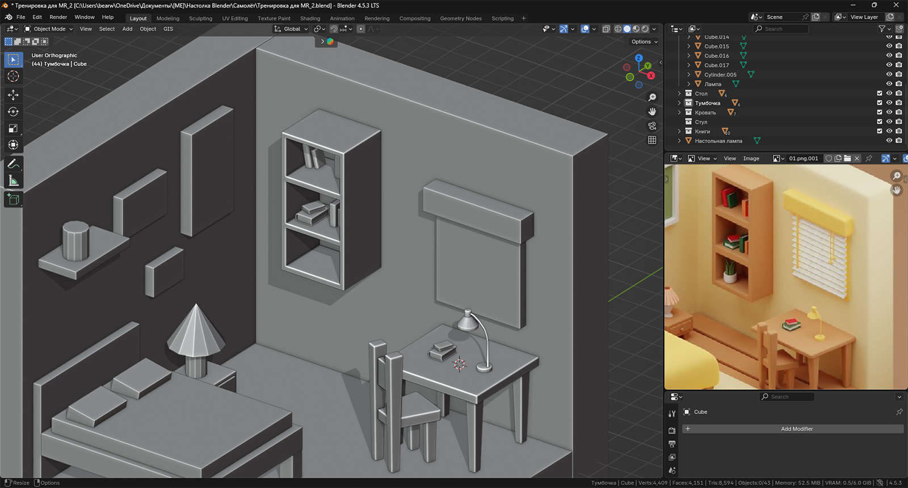Screen dimensions: 908x488
Task: Click the 3D Cursor tool
Action: click(13, 77)
